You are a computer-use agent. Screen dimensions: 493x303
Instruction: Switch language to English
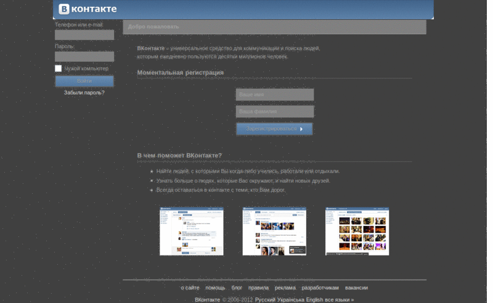pyautogui.click(x=314, y=299)
